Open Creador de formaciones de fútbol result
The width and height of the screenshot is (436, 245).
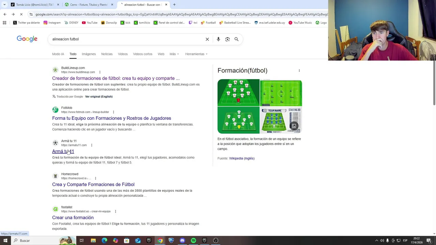[x=116, y=78]
